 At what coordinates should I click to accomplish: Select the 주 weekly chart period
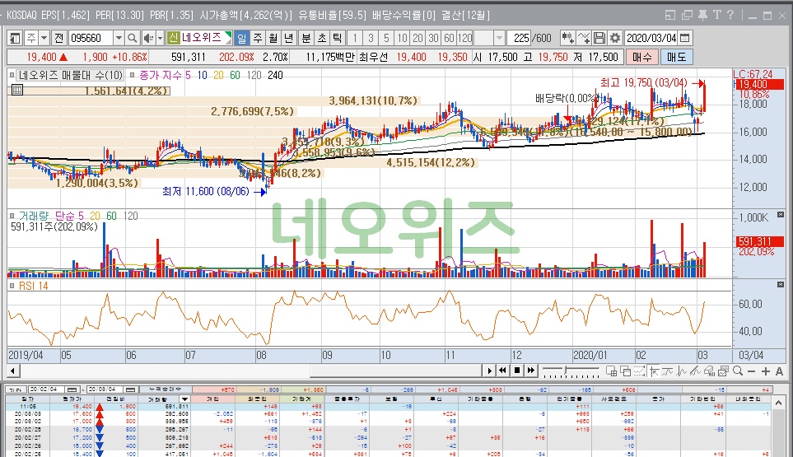click(258, 38)
